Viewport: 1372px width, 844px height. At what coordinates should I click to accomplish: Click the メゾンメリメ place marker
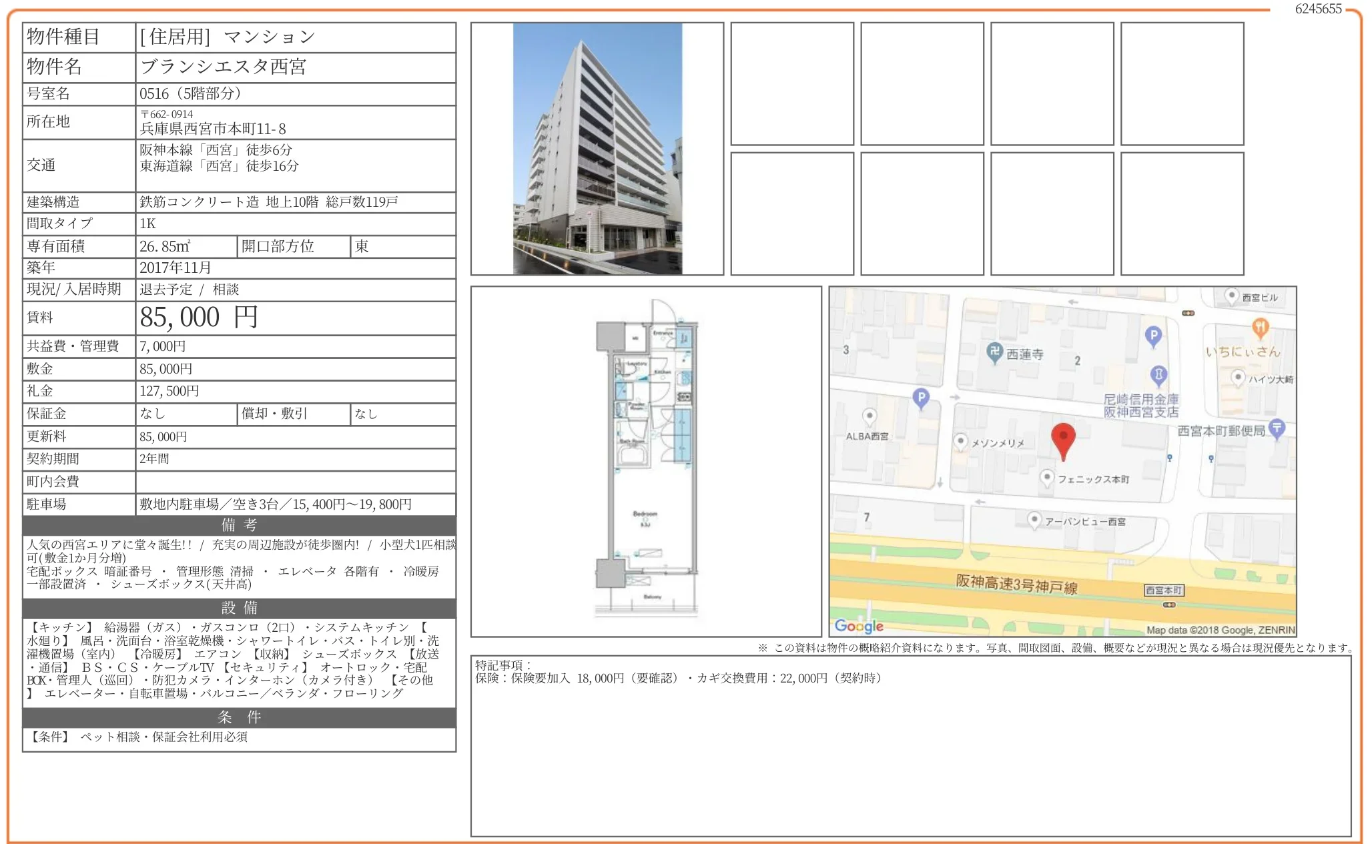960,441
